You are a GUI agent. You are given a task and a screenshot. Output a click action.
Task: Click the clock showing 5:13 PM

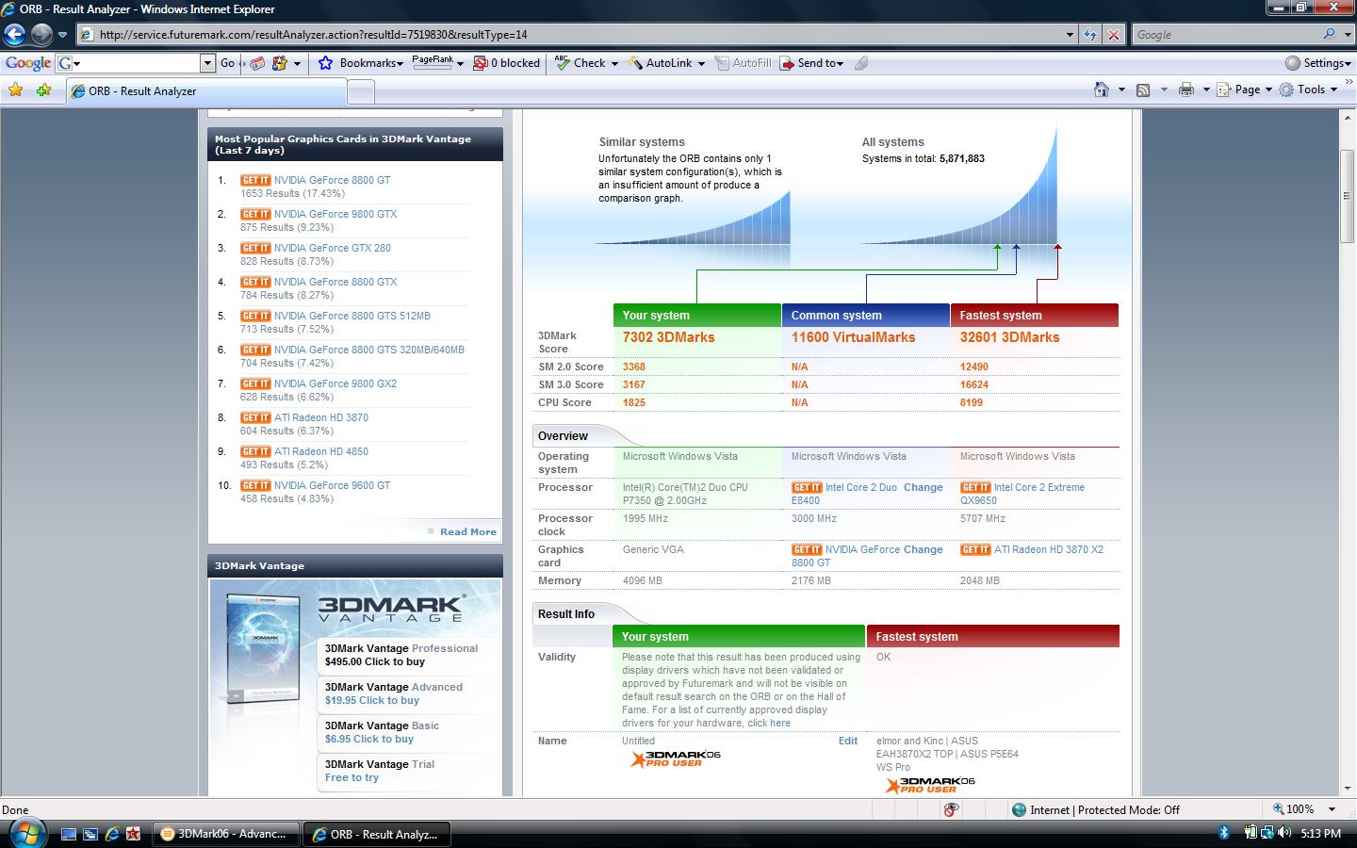1320,834
